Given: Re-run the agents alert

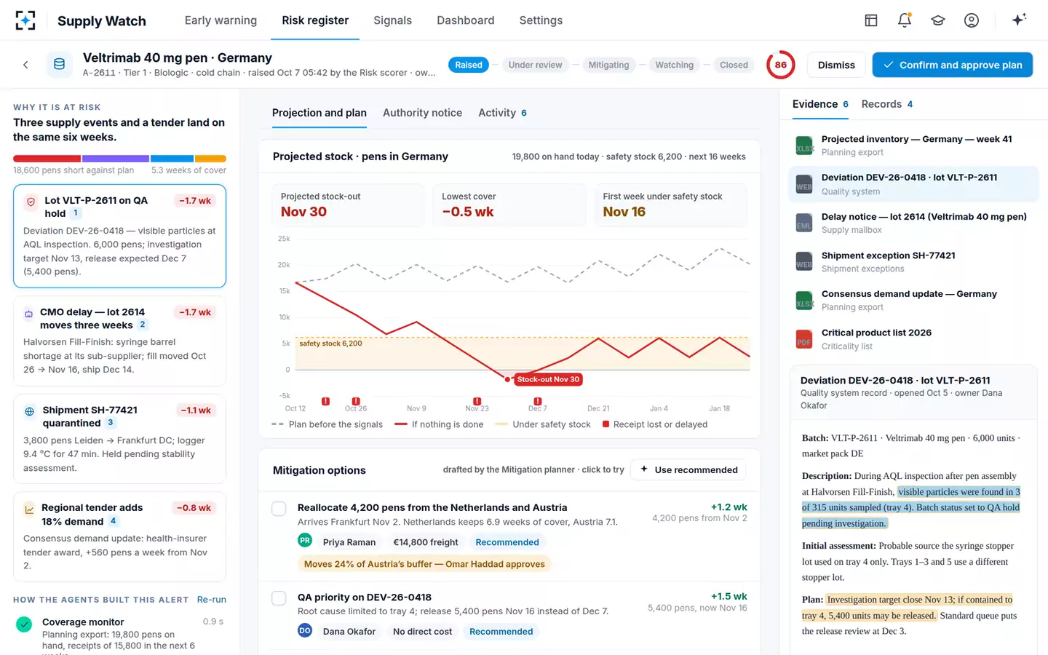Looking at the screenshot, I should tap(212, 600).
